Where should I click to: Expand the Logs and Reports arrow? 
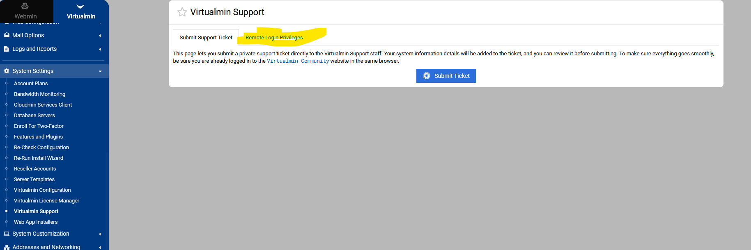(100, 49)
